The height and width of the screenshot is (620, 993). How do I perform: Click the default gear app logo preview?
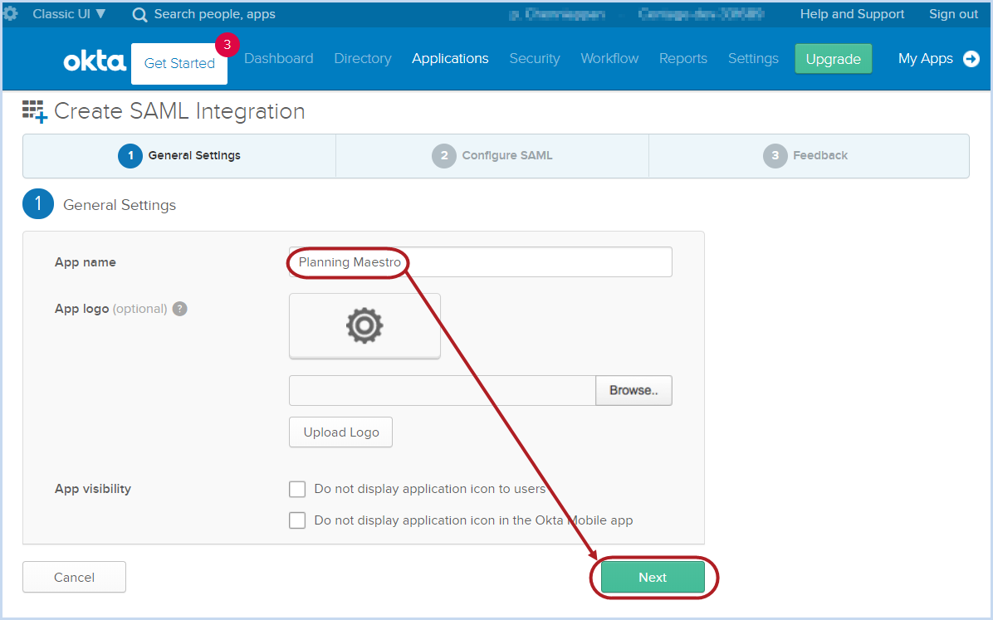click(x=364, y=325)
